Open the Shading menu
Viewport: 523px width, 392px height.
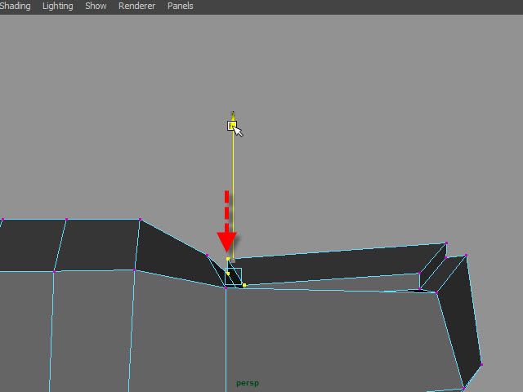pos(15,6)
